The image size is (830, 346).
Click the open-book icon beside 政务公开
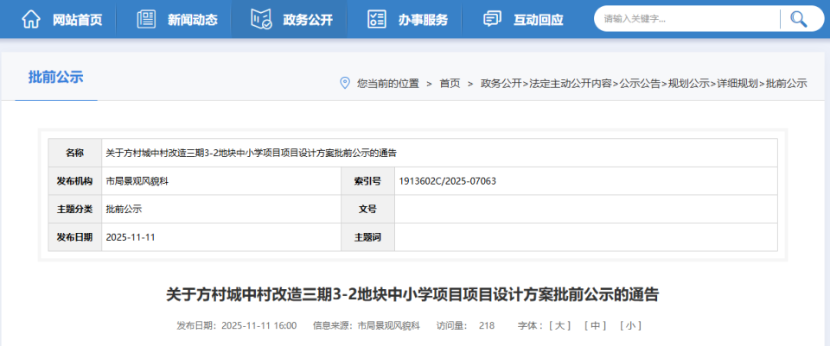click(261, 20)
